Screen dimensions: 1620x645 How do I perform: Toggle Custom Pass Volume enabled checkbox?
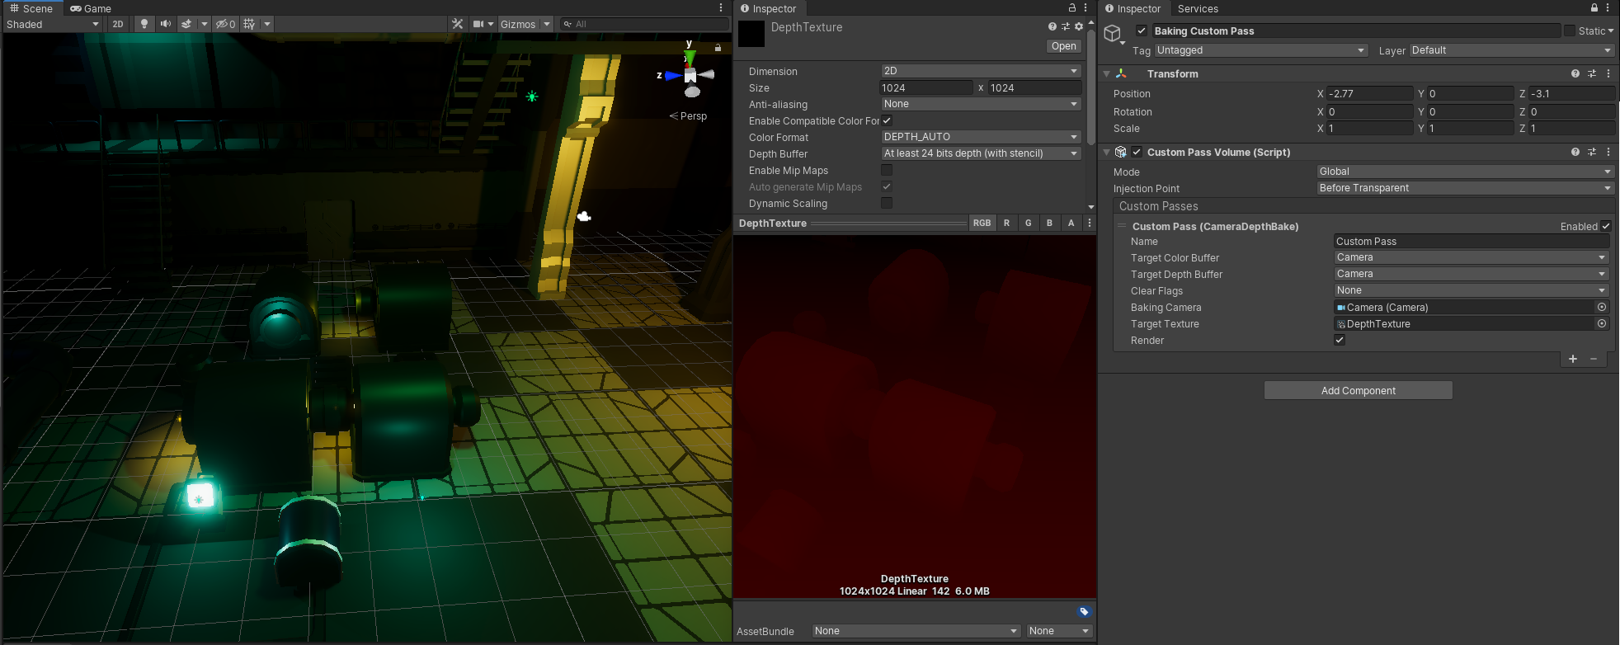[1137, 152]
